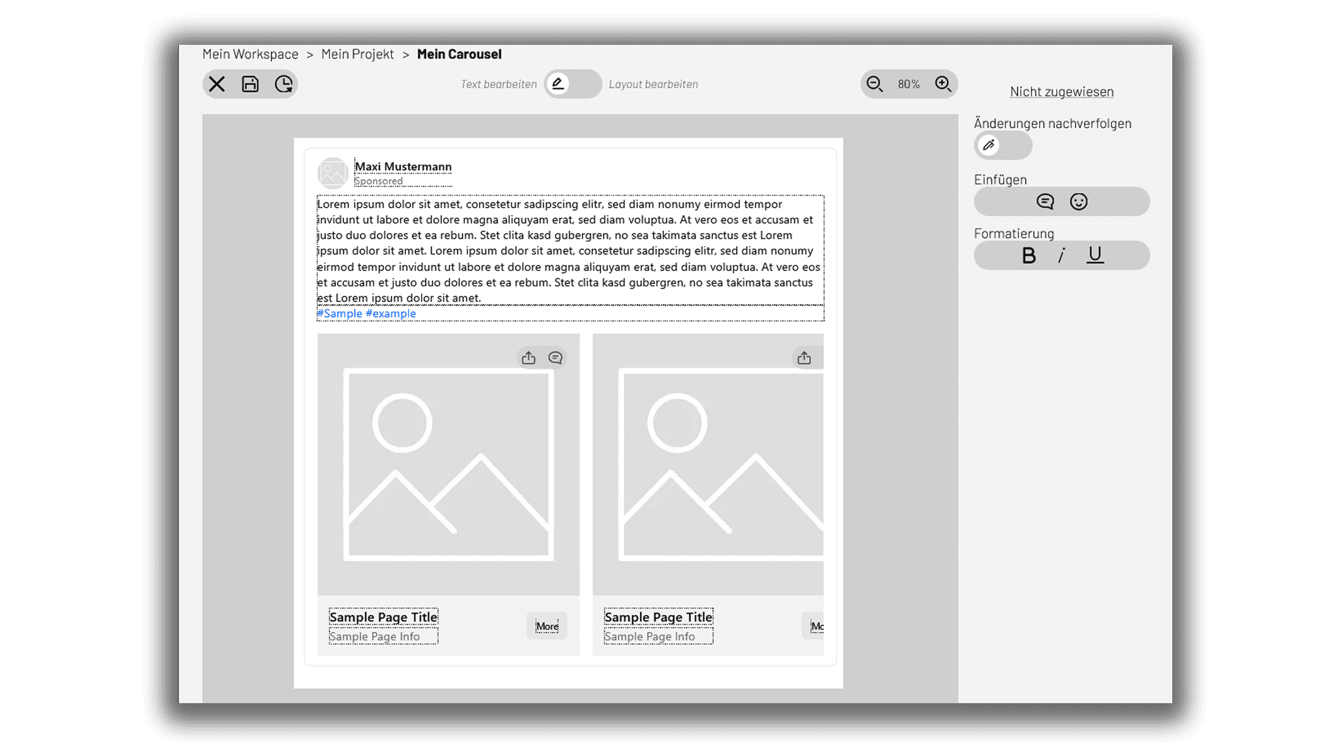Insert an emoji from Einfügen panel
This screenshot has width=1332, height=748.
click(x=1078, y=201)
